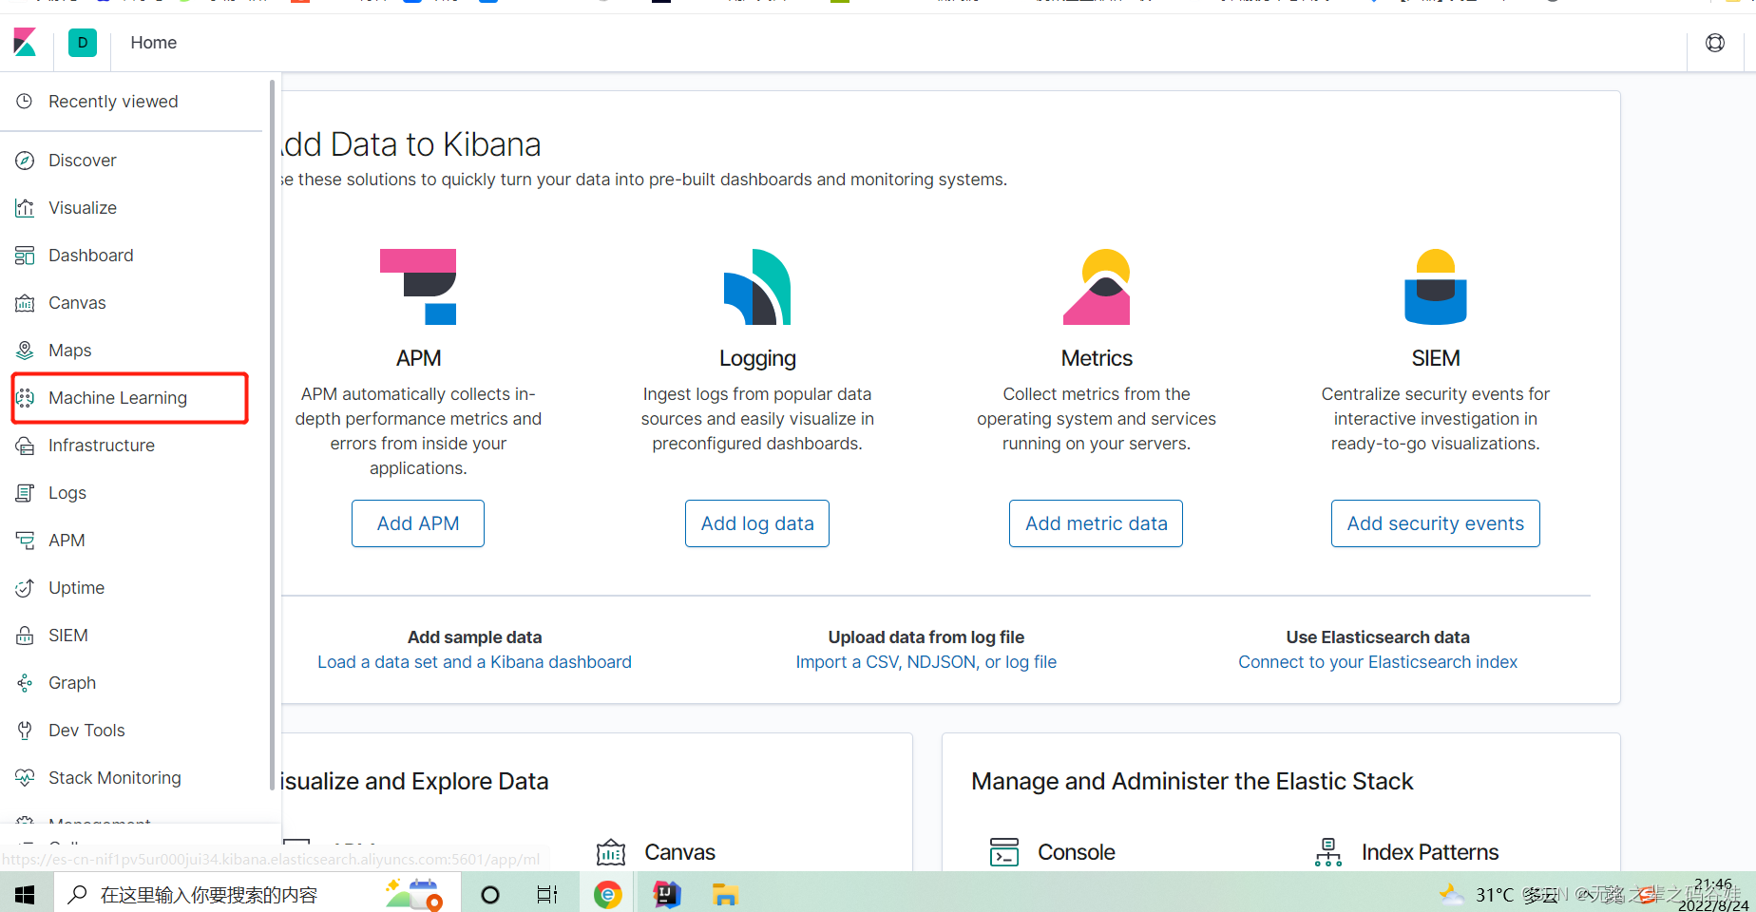1756x912 pixels.
Task: Click the Console icon
Action: coord(1004,852)
